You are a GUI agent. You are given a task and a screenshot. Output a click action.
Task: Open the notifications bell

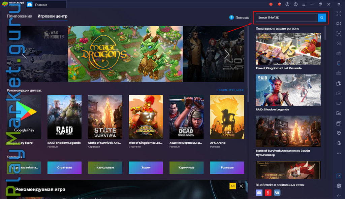[x=279, y=4]
